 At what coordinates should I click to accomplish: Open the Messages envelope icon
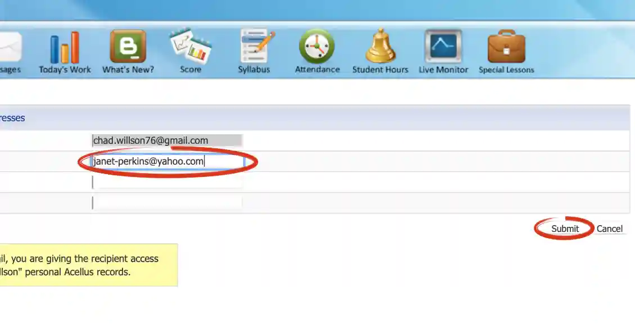click(x=10, y=47)
